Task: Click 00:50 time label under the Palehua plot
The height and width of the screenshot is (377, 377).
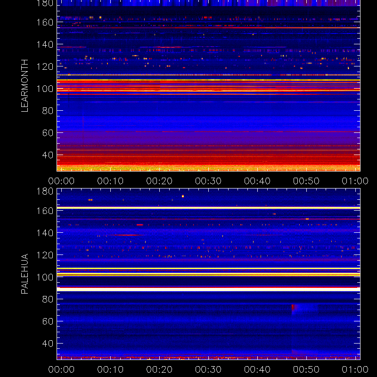Action: [306, 369]
